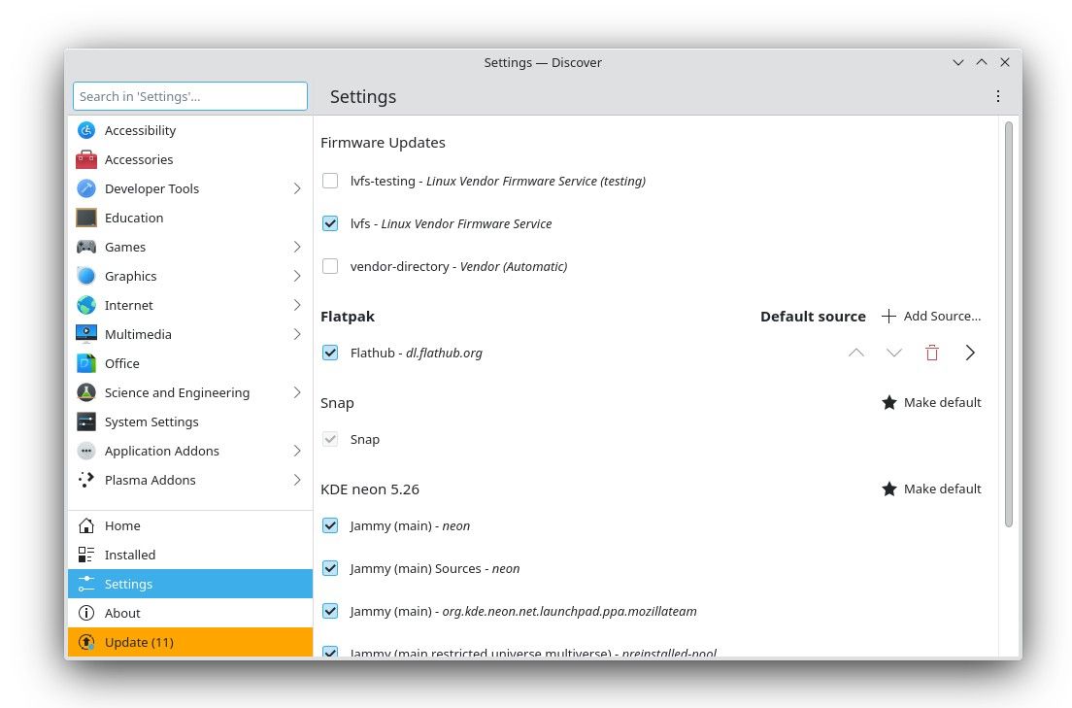Click the Application Addons icon

86,451
